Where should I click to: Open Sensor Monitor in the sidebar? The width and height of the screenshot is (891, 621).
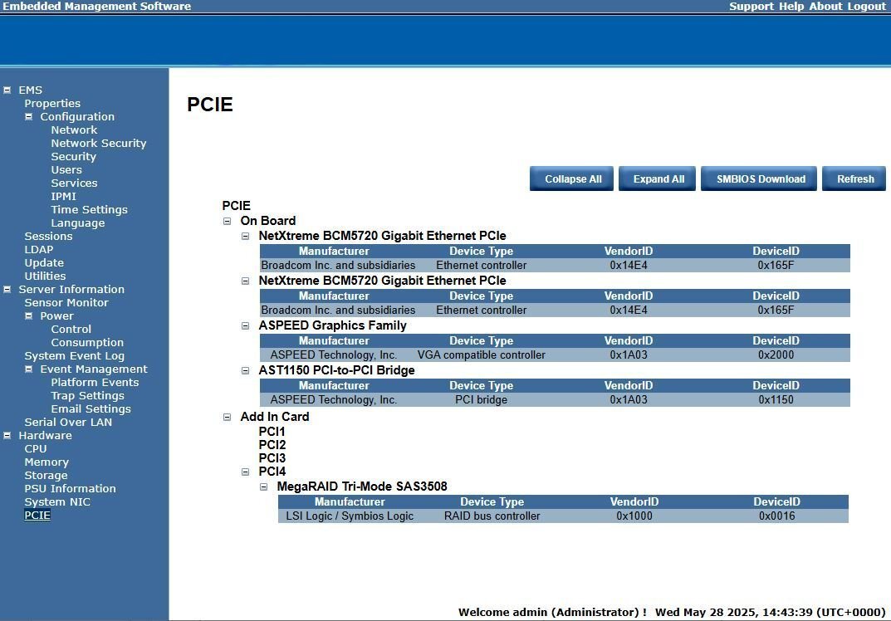point(66,303)
